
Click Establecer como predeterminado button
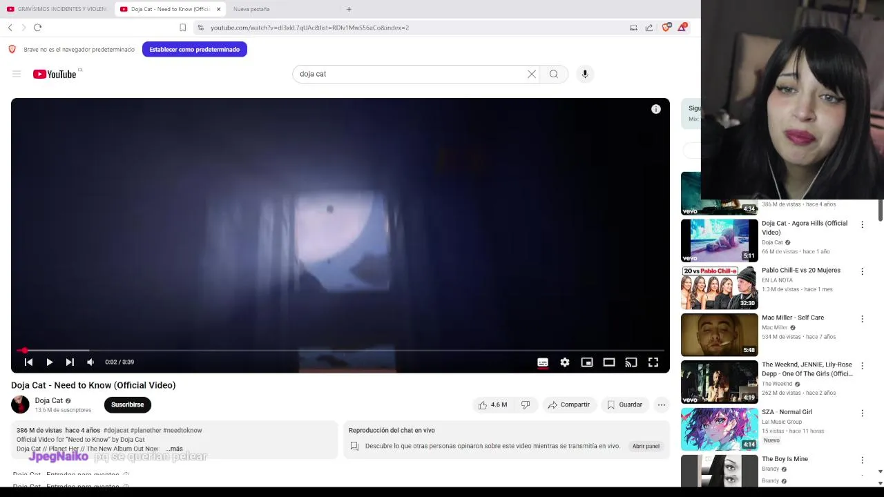195,50
